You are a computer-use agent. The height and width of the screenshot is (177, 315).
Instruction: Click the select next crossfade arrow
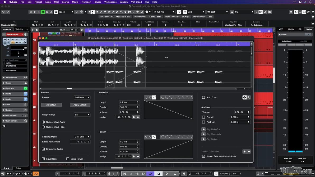(249, 151)
